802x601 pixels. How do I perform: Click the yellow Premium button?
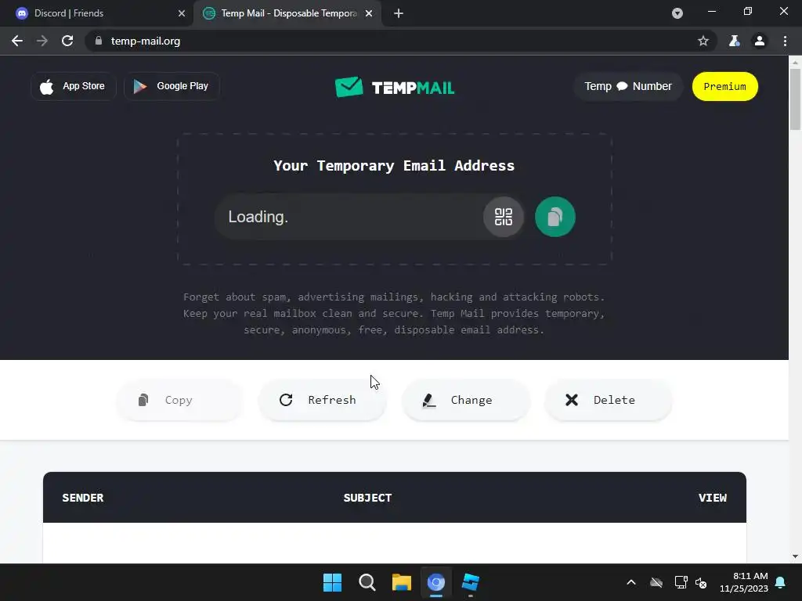coord(724,86)
